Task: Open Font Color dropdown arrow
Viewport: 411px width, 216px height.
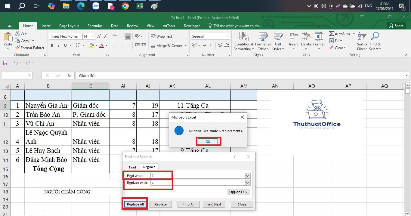Action: 107,45
